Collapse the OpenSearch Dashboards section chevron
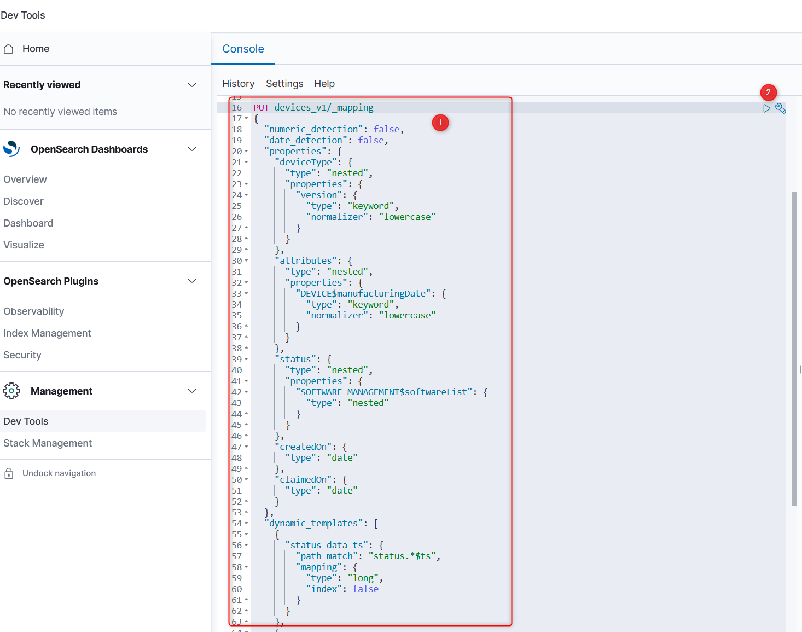 coord(192,149)
